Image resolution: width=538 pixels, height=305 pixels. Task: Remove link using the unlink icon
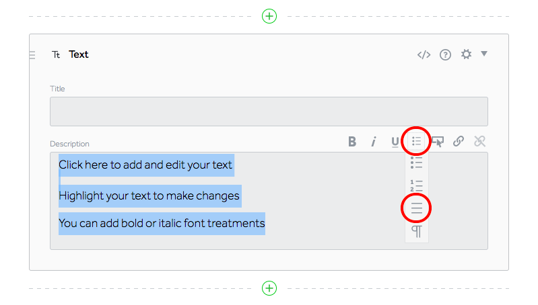[479, 141]
